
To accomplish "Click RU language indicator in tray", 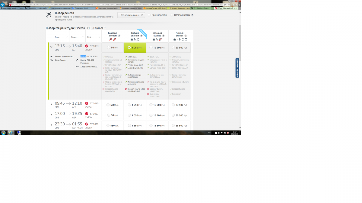I will pos(210,133).
